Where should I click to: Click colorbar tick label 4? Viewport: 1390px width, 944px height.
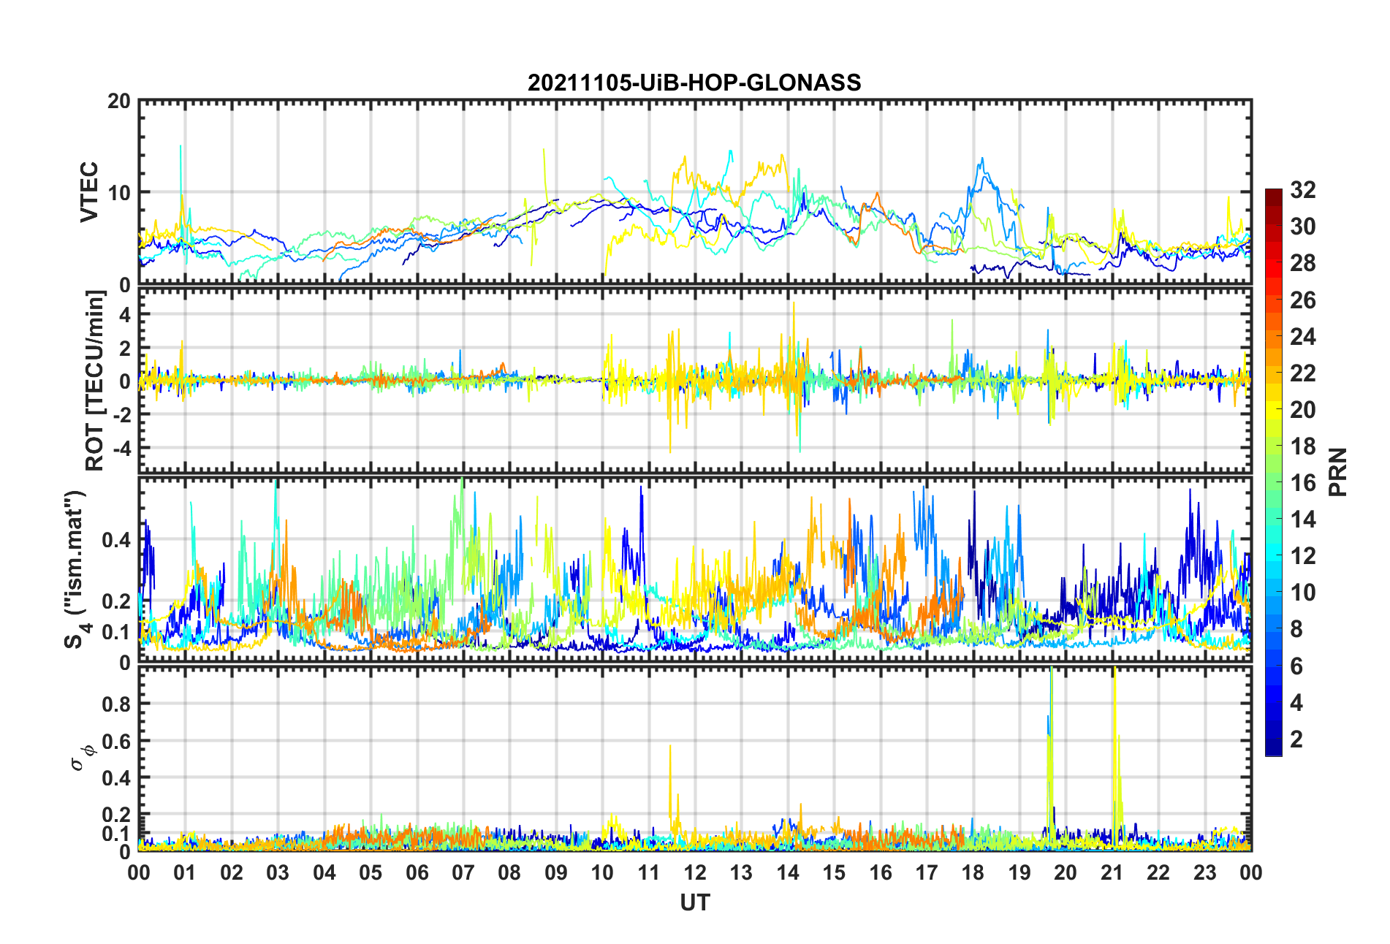tap(1296, 702)
